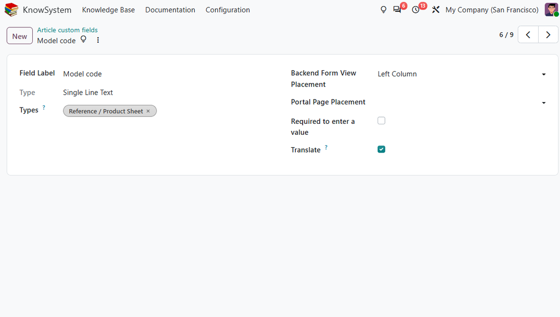Screen dimensions: 560x317
Task: Click the 6 / 9 pager counter
Action: click(x=506, y=35)
